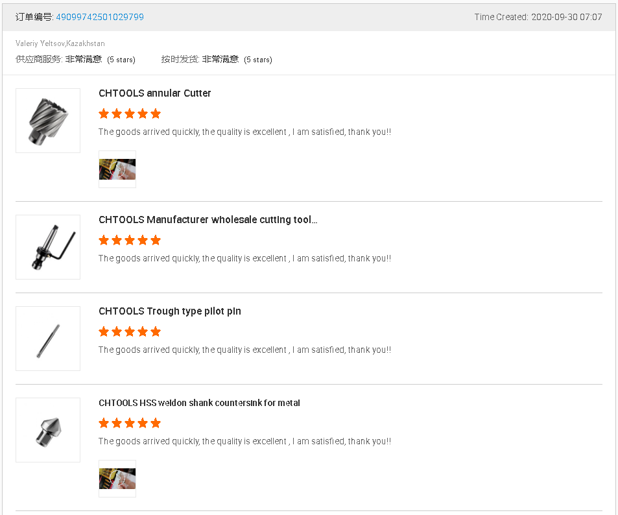Image resolution: width=618 pixels, height=515 pixels.
Task: Click the CHTOOLS annular Cutter title
Action: click(155, 93)
